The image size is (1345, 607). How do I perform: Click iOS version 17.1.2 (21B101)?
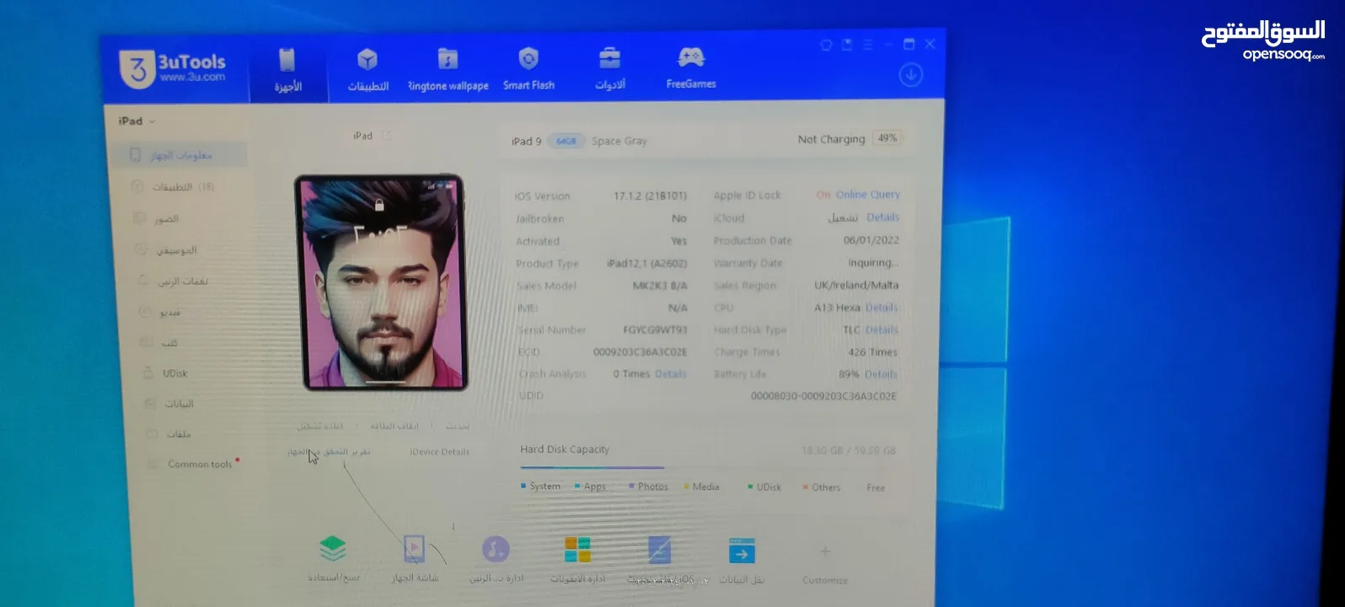(x=650, y=196)
